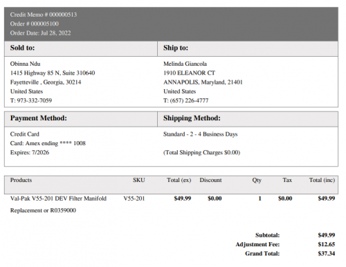Click the Payment Method: heading
Screen dimensions: 346x267
click(x=39, y=118)
